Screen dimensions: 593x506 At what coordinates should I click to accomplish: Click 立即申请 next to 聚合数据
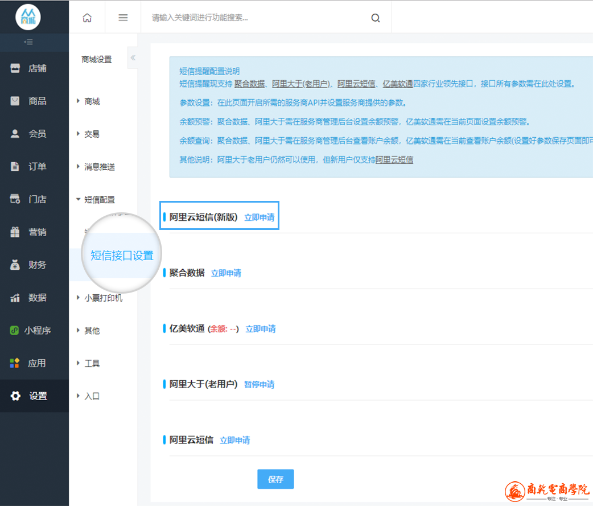(226, 273)
